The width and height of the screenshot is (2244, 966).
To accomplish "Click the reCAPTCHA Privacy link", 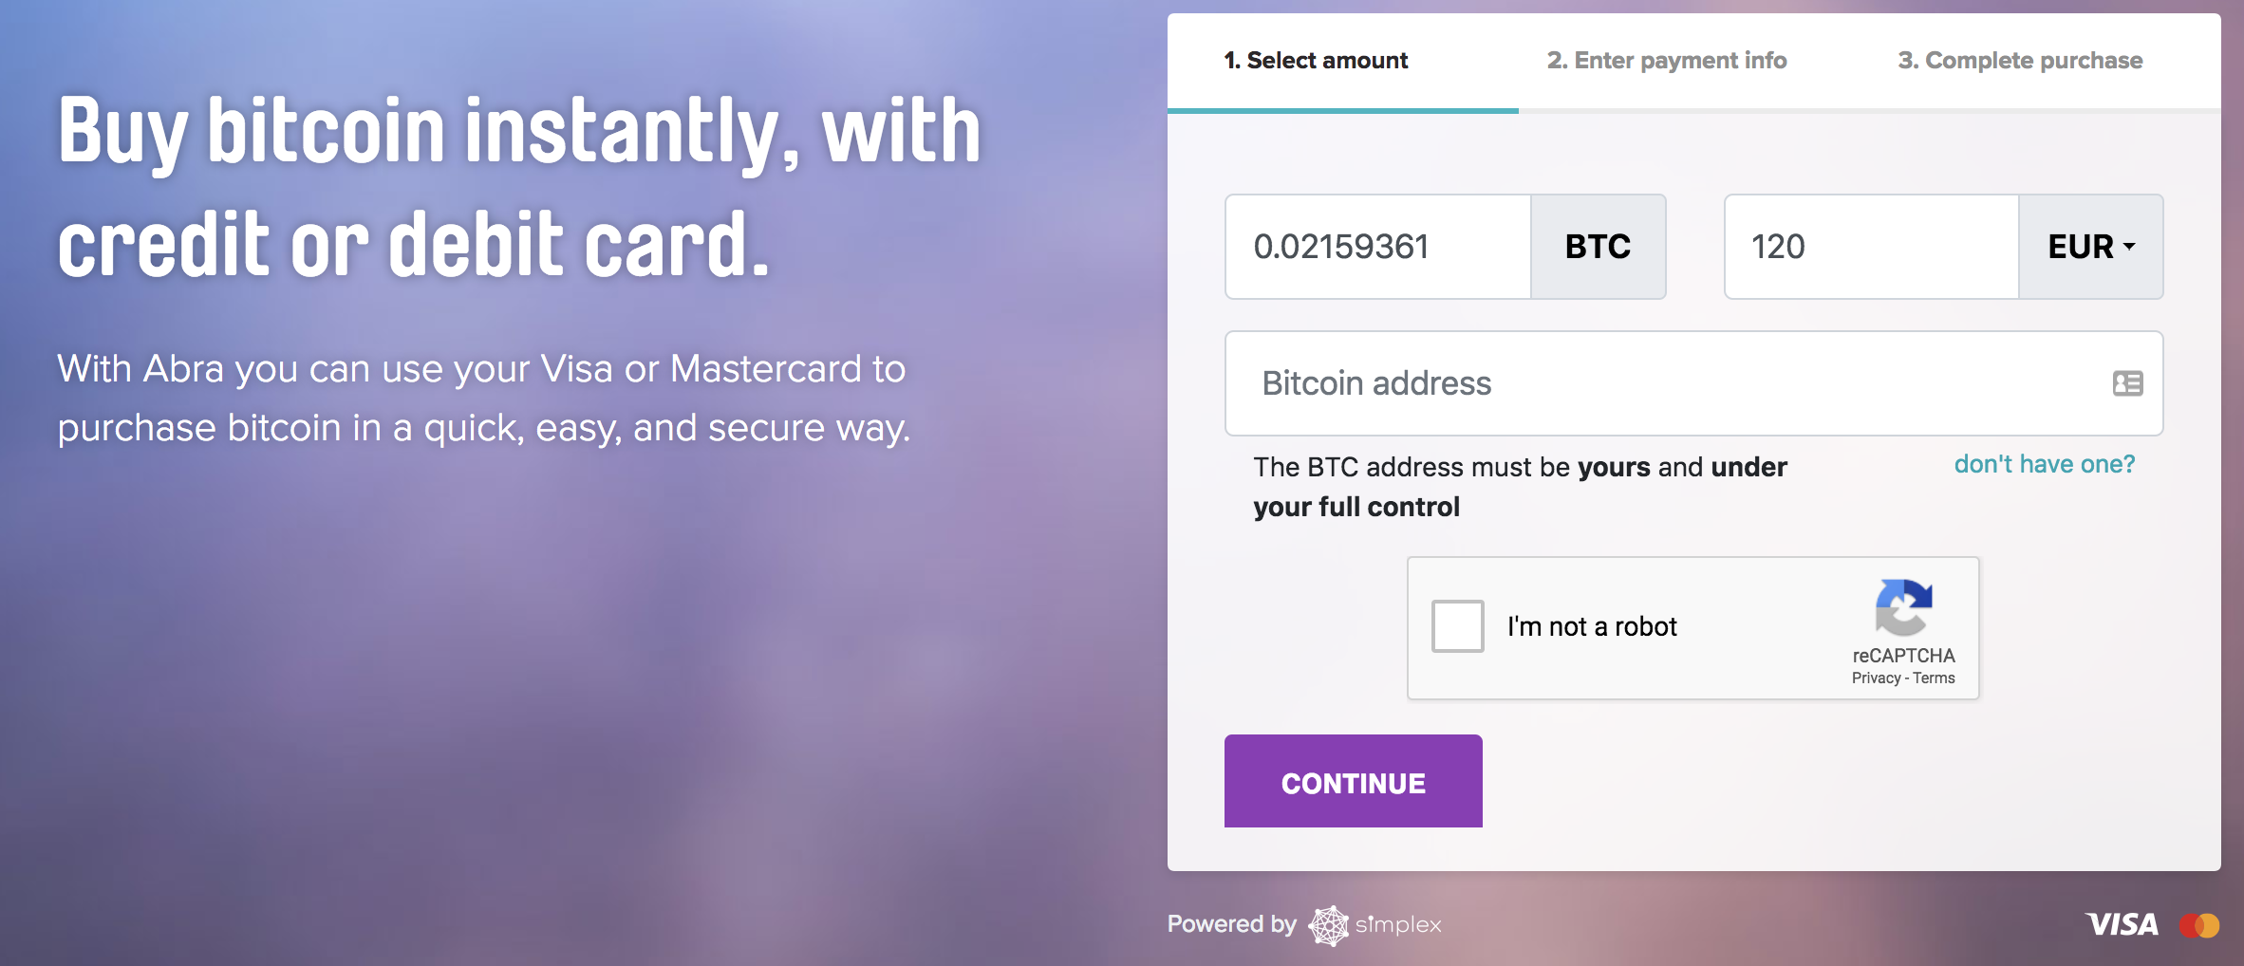I will [x=1876, y=678].
